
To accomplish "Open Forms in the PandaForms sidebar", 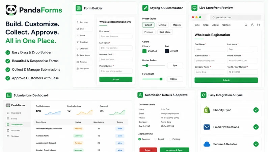I will point(14,119).
